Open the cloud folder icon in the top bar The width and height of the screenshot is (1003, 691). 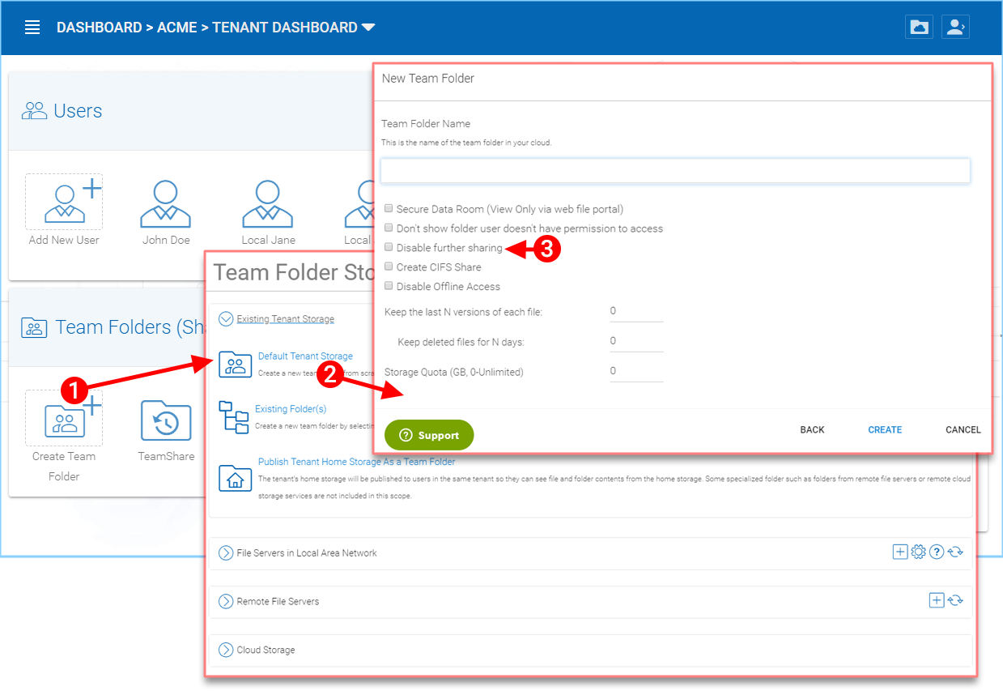click(919, 27)
